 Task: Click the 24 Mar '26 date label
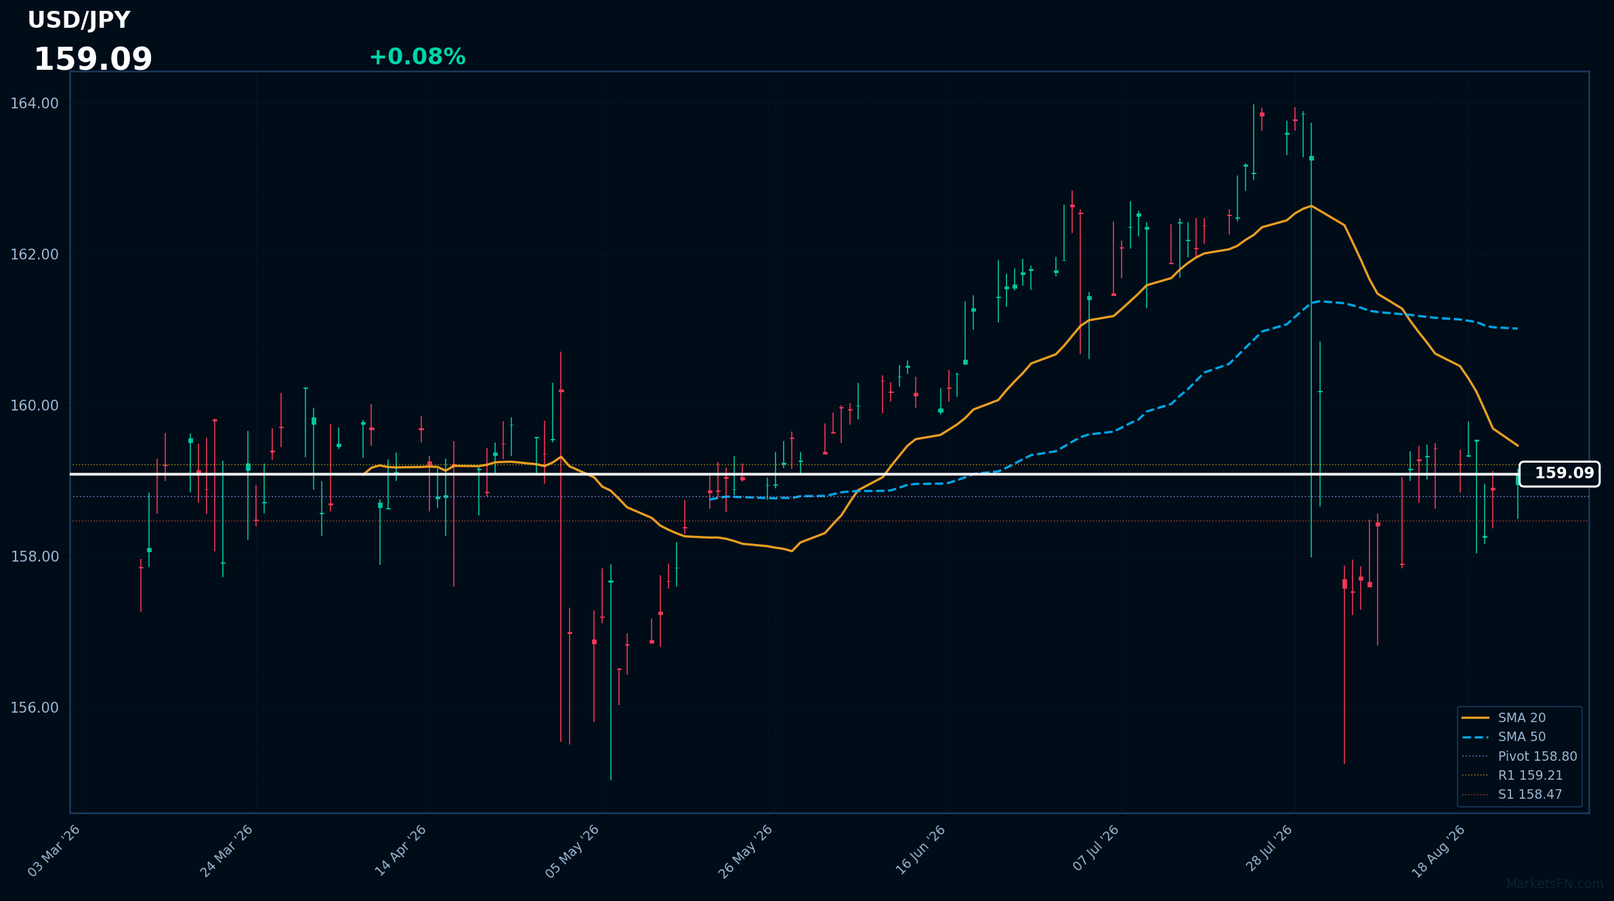[x=227, y=851]
